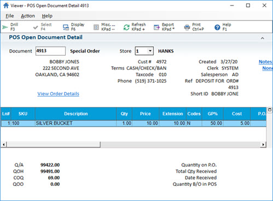Screen dimensions: 273x201
Task: Open the Display F6 tool
Action: click(x=66, y=27)
